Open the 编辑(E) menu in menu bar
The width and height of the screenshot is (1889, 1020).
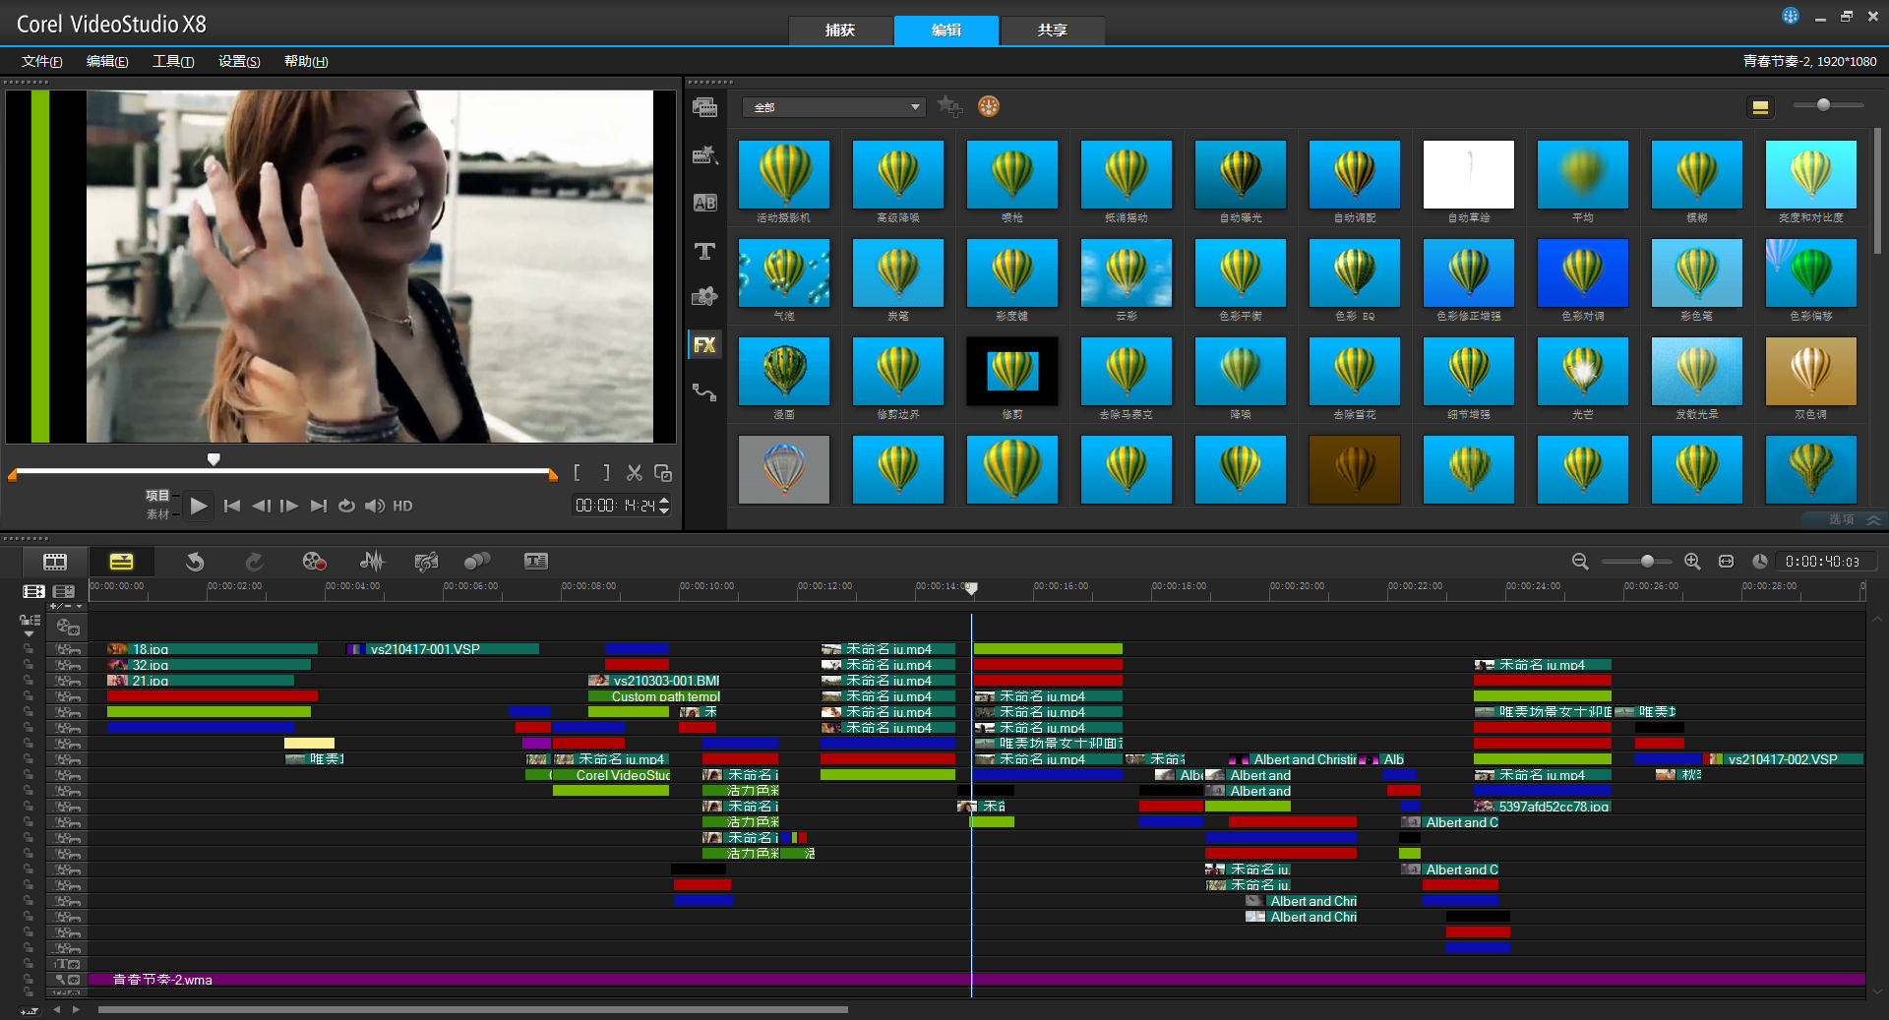click(x=107, y=61)
